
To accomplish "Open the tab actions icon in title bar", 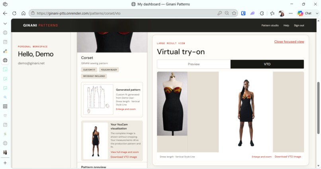I will coord(5,4).
